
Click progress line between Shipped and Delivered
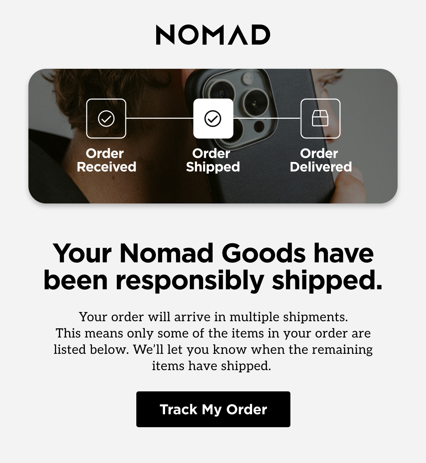tap(267, 118)
